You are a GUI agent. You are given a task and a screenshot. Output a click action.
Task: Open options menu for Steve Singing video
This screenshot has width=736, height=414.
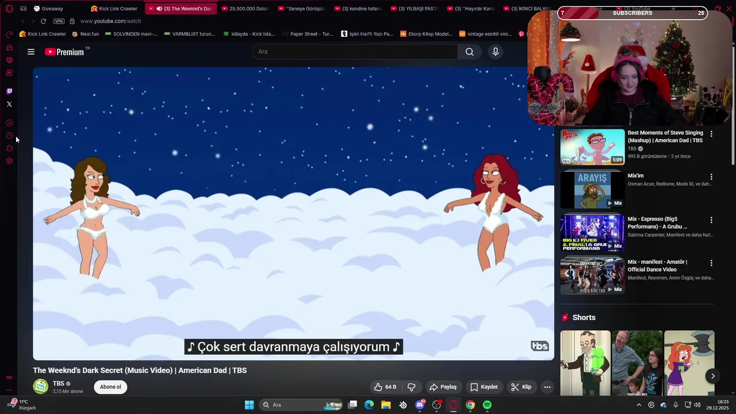click(711, 134)
